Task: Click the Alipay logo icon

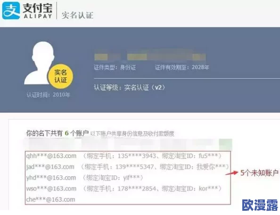Action: (x=11, y=10)
